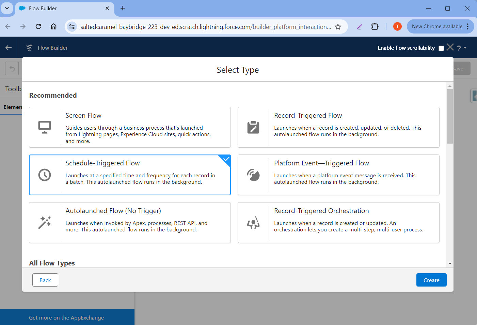Click the Create button

click(431, 280)
